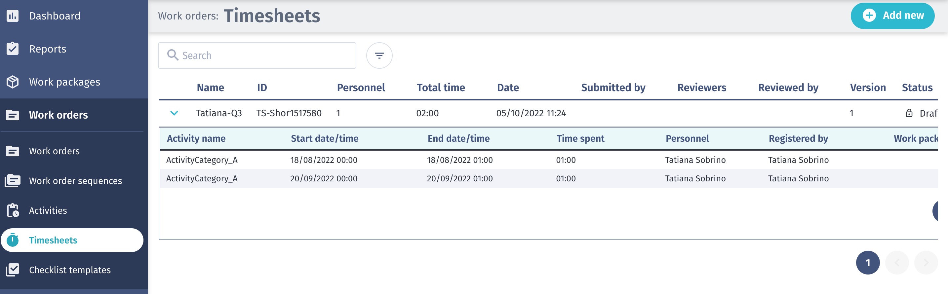Click the Checklist templates icon
948x294 pixels.
[13, 270]
